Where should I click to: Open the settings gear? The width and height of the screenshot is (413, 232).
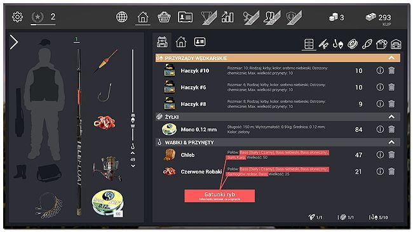pyautogui.click(x=17, y=17)
